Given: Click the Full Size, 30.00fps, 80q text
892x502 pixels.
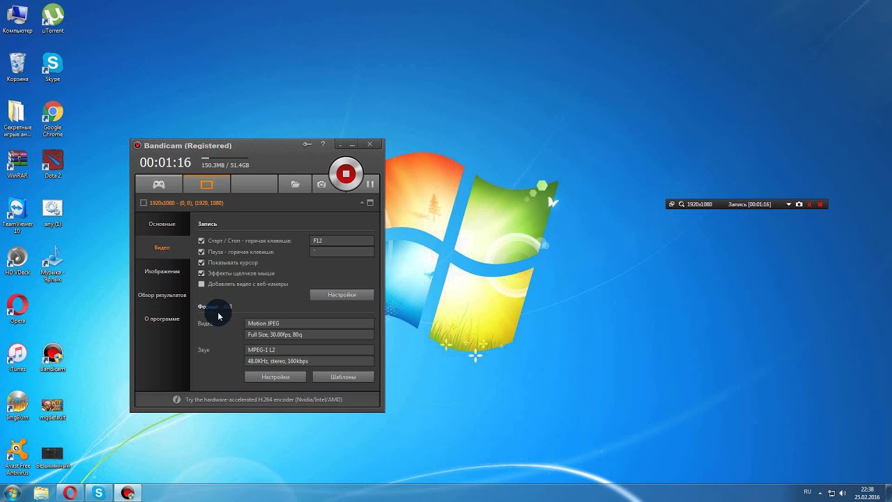Looking at the screenshot, I should pyautogui.click(x=275, y=335).
